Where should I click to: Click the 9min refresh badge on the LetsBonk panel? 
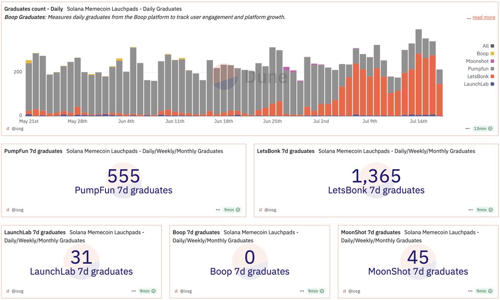[x=485, y=210]
